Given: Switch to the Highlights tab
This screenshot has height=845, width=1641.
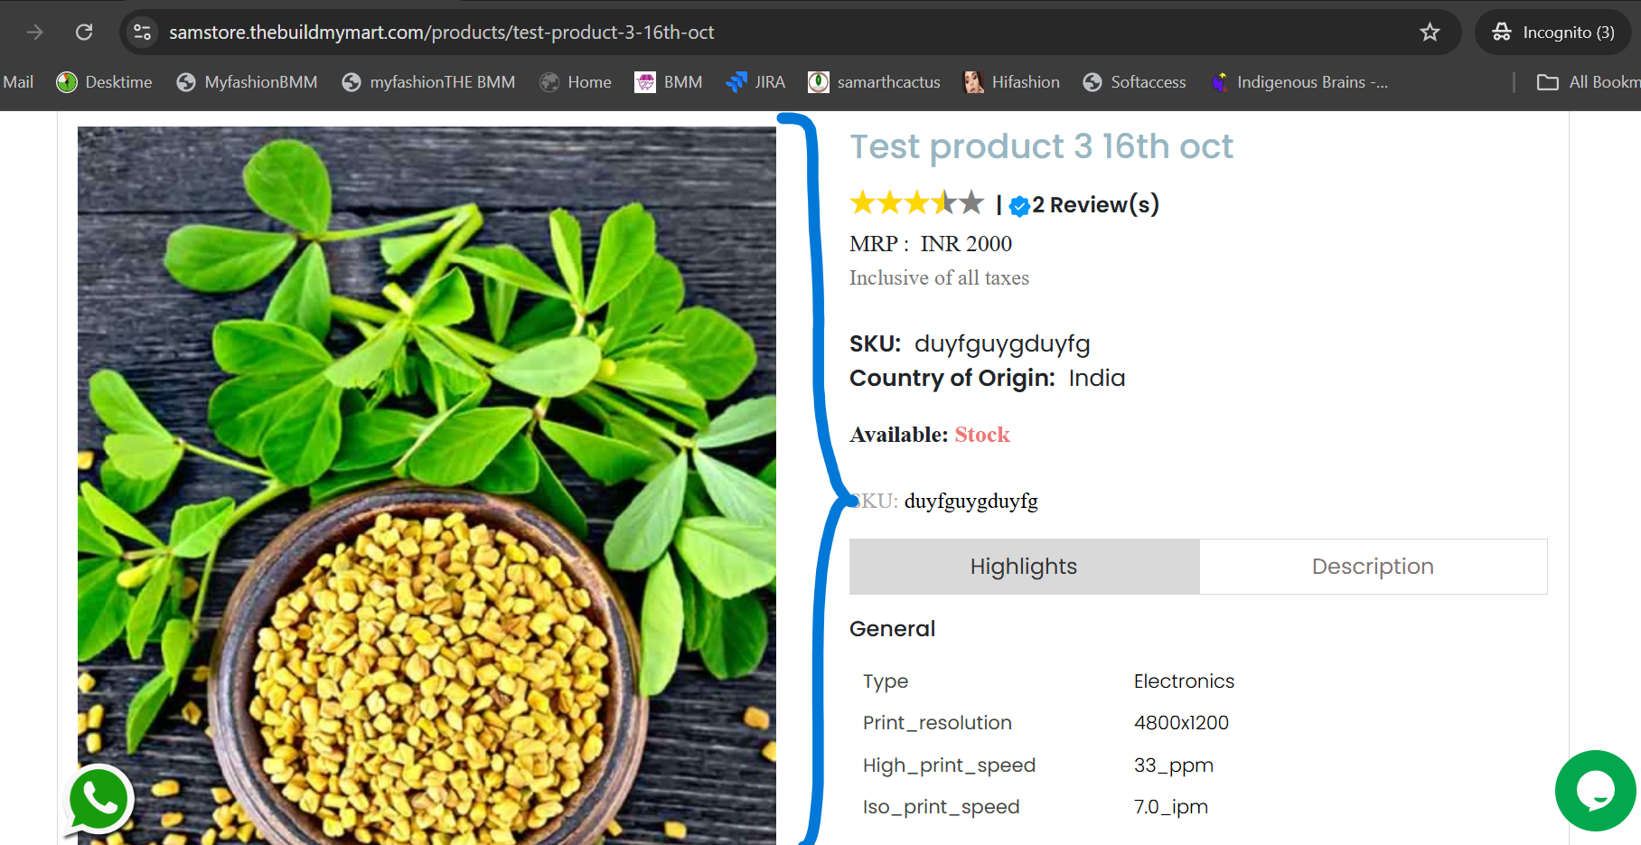Looking at the screenshot, I should click(1024, 567).
